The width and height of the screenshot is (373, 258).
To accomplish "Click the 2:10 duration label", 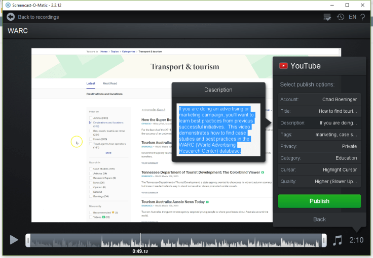I will click(x=356, y=240).
